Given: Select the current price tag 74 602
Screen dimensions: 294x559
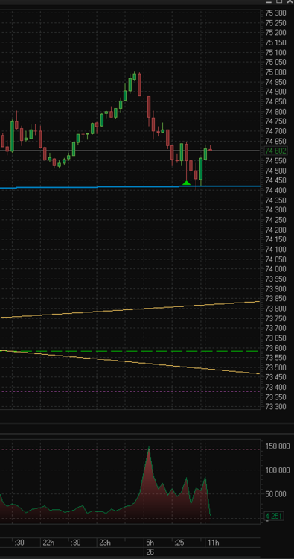Looking at the screenshot, I should 275,151.
